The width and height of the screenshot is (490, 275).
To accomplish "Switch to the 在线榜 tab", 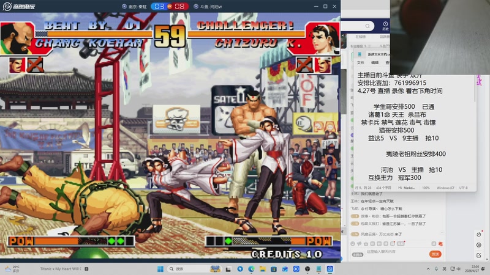I will click(360, 37).
